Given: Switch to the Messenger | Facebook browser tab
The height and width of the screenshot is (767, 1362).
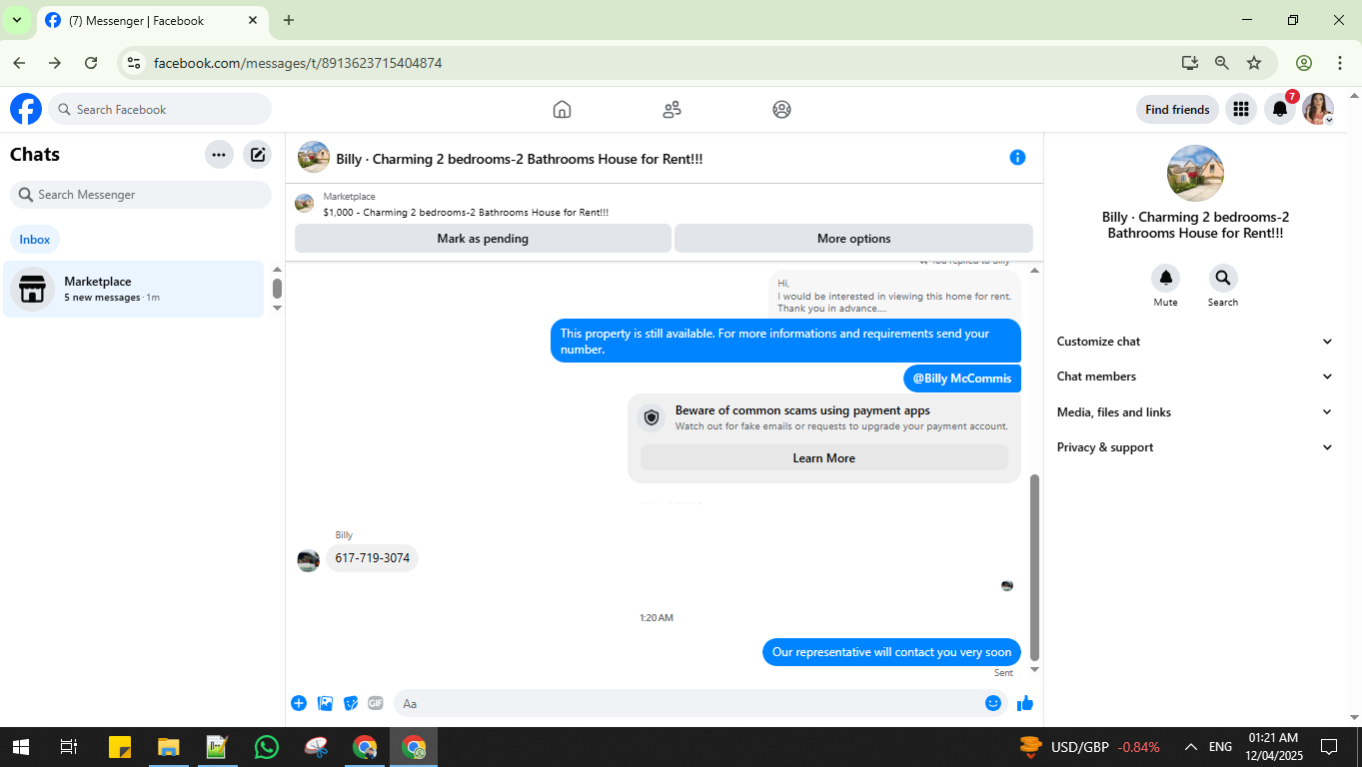Looking at the screenshot, I should tap(150, 21).
